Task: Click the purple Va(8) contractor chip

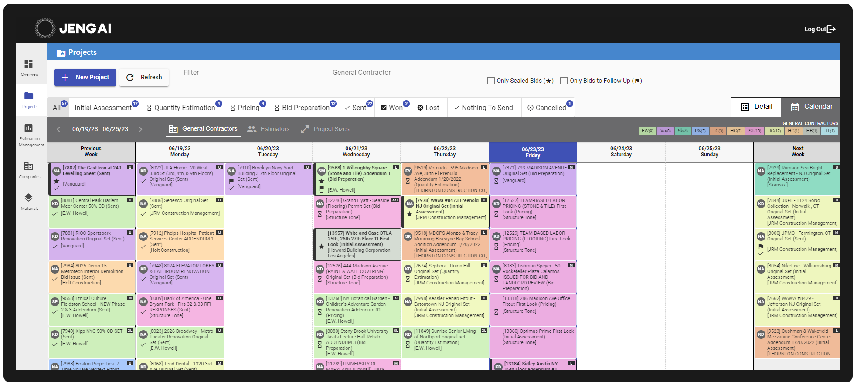Action: point(665,131)
